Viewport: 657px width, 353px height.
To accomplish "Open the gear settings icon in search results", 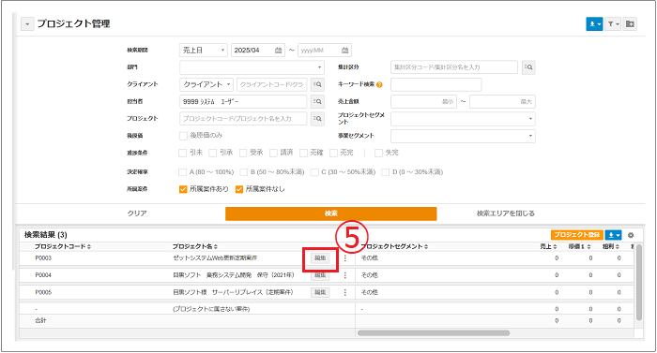I will click(631, 235).
